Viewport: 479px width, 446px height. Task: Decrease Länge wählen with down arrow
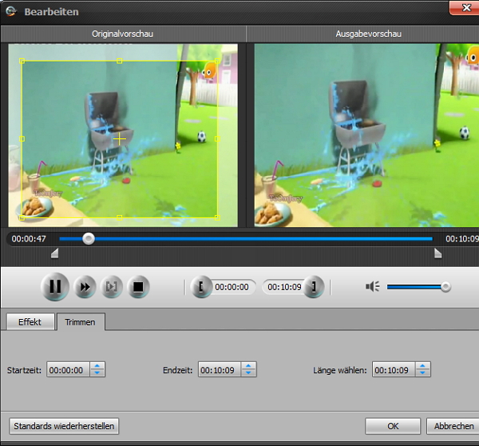[422, 373]
